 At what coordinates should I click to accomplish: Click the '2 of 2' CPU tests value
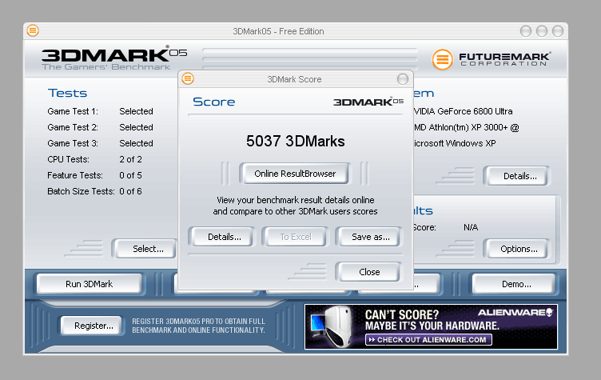click(x=131, y=159)
